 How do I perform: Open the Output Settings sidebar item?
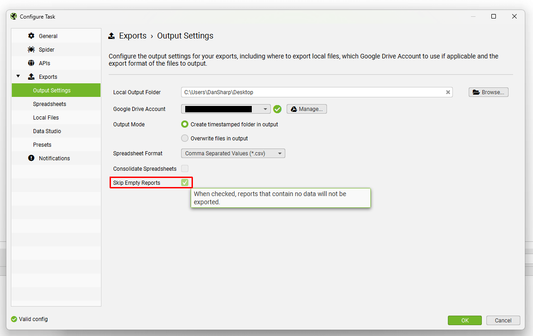56,90
